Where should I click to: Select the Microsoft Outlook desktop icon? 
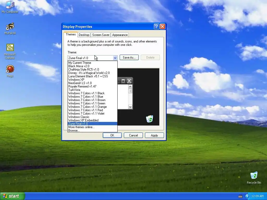[x=10, y=52]
